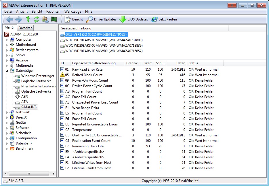Click the Anzeige monitor icon

[x=12, y=60]
